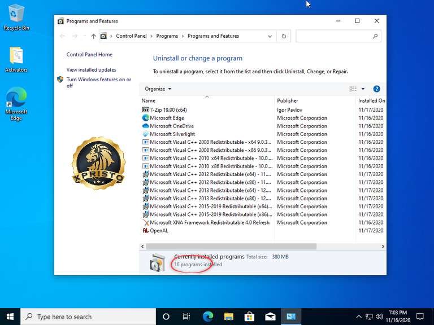434x325 pixels.
Task: Open recent locations dropdown arrow
Action: (85, 36)
